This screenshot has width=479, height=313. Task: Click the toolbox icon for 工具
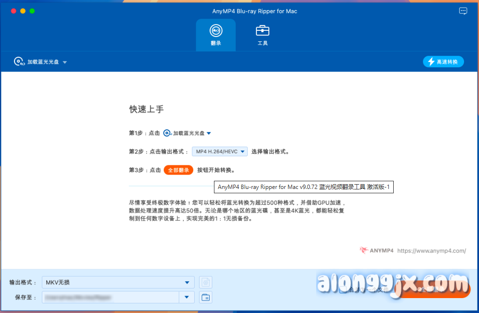[263, 31]
